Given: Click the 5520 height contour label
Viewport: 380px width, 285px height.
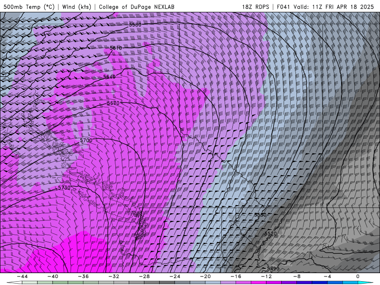Looking at the screenshot, I should pyautogui.click(x=270, y=234).
